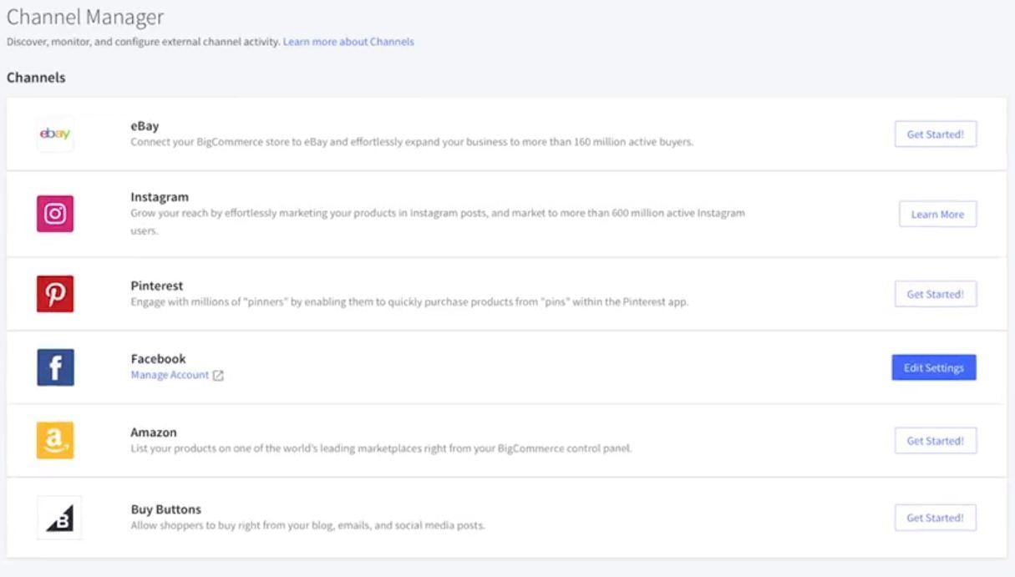Open Learn More for Instagram
The image size is (1015, 577).
point(937,215)
